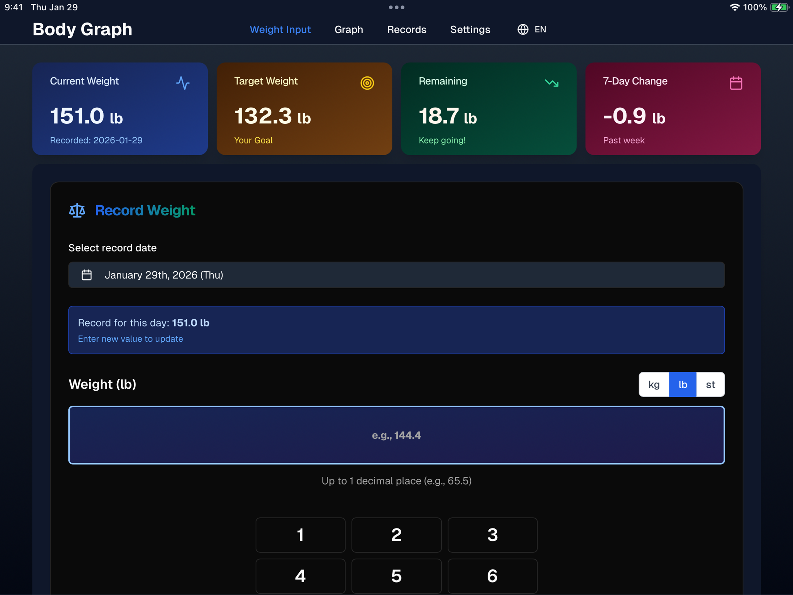The height and width of the screenshot is (595, 793).
Task: Switch to the Graph tab
Action: (x=348, y=29)
